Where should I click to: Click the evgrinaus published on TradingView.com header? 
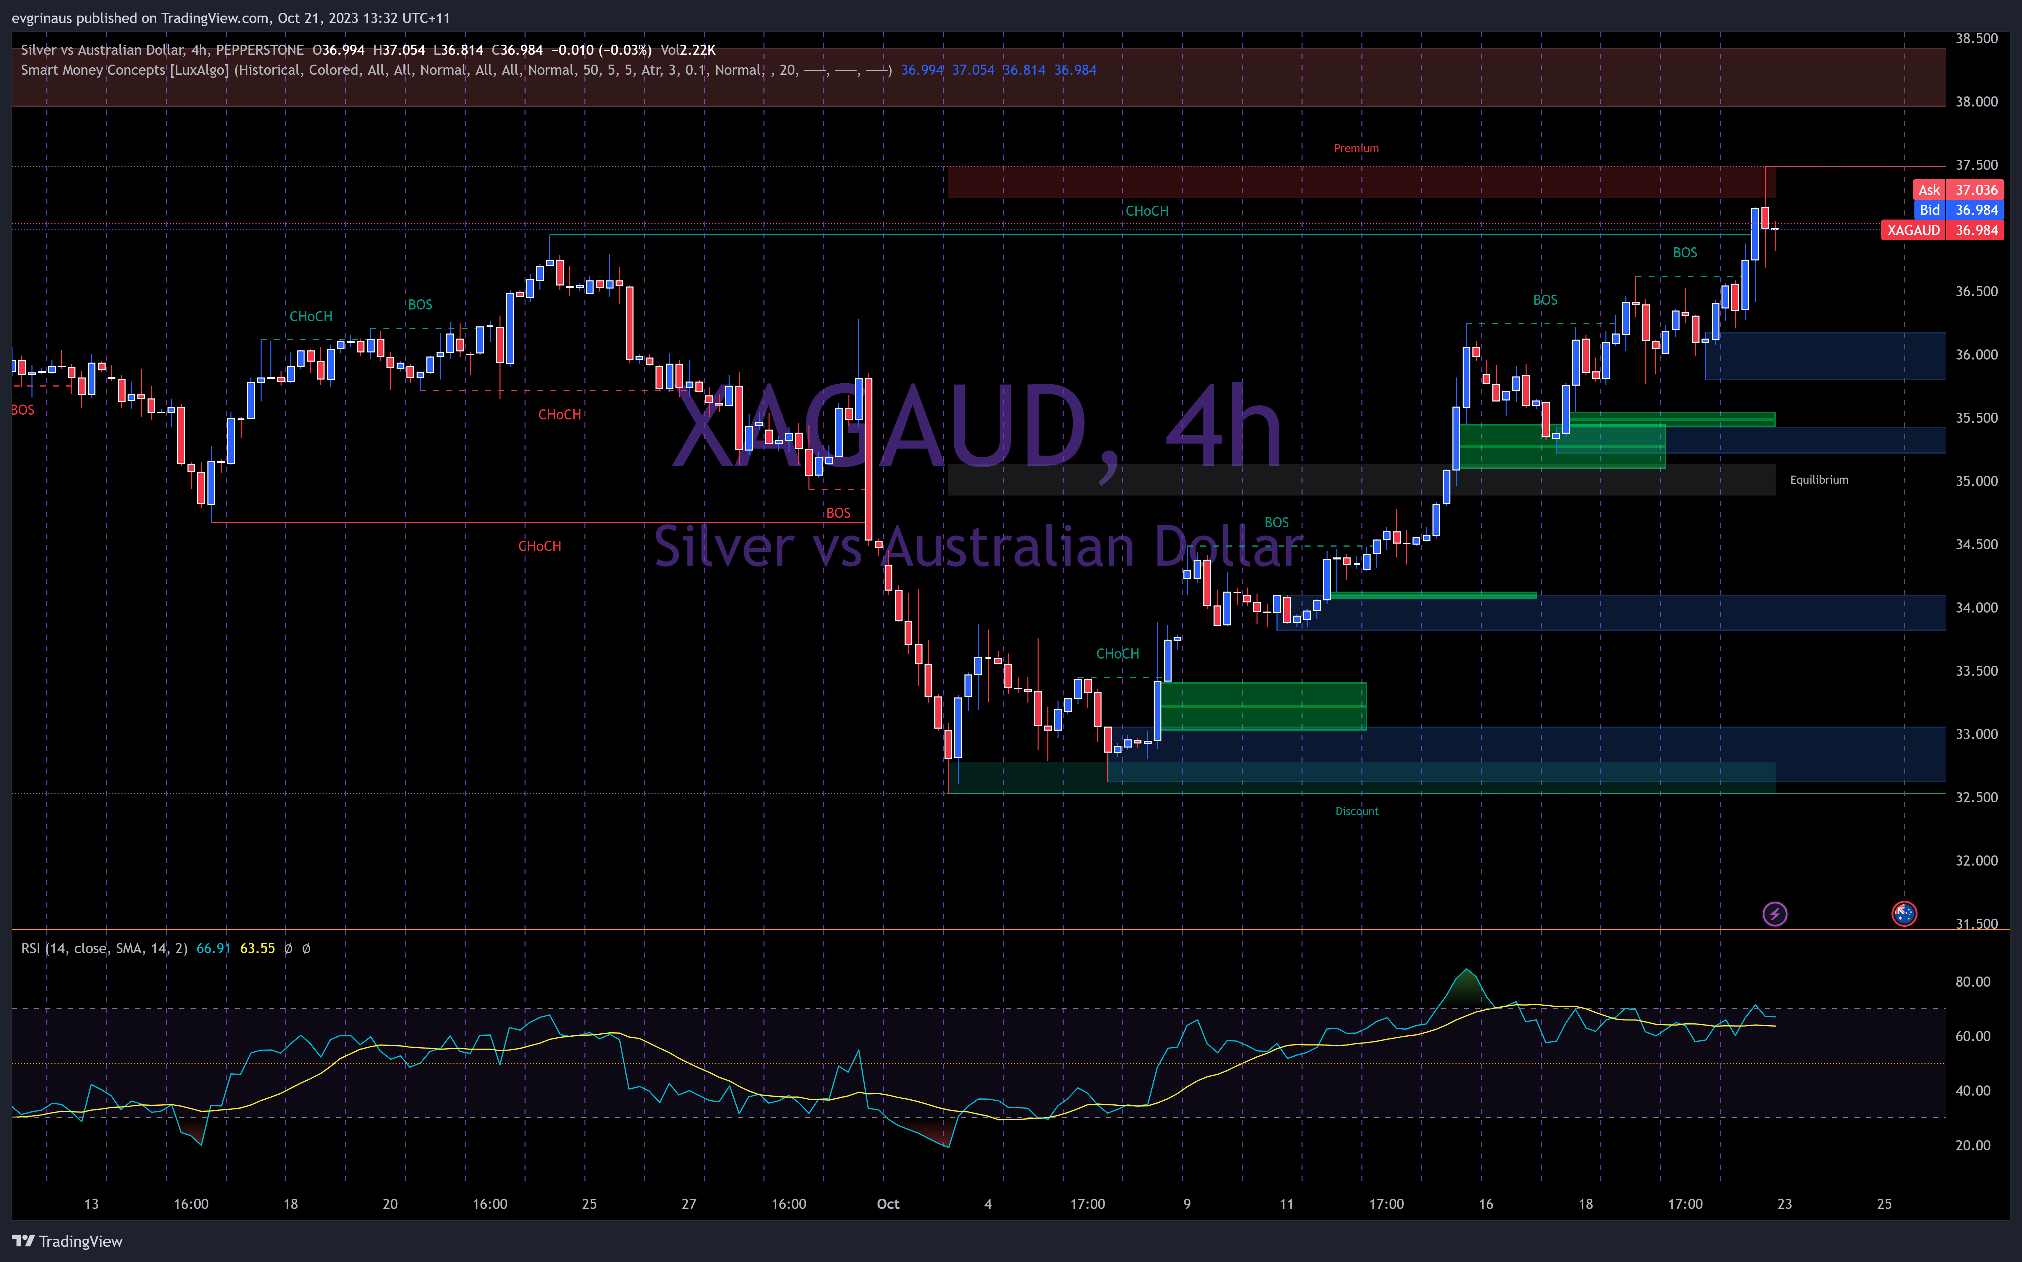click(230, 18)
